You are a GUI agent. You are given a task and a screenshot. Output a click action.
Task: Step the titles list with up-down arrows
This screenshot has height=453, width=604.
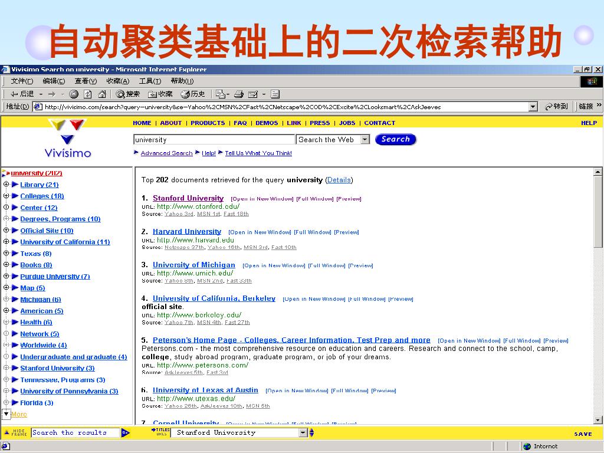(311, 432)
